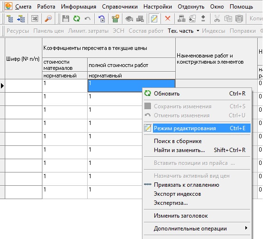This screenshot has width=263, height=239.
Task: Click the green Обновить icon in context menu
Action: 148,93
